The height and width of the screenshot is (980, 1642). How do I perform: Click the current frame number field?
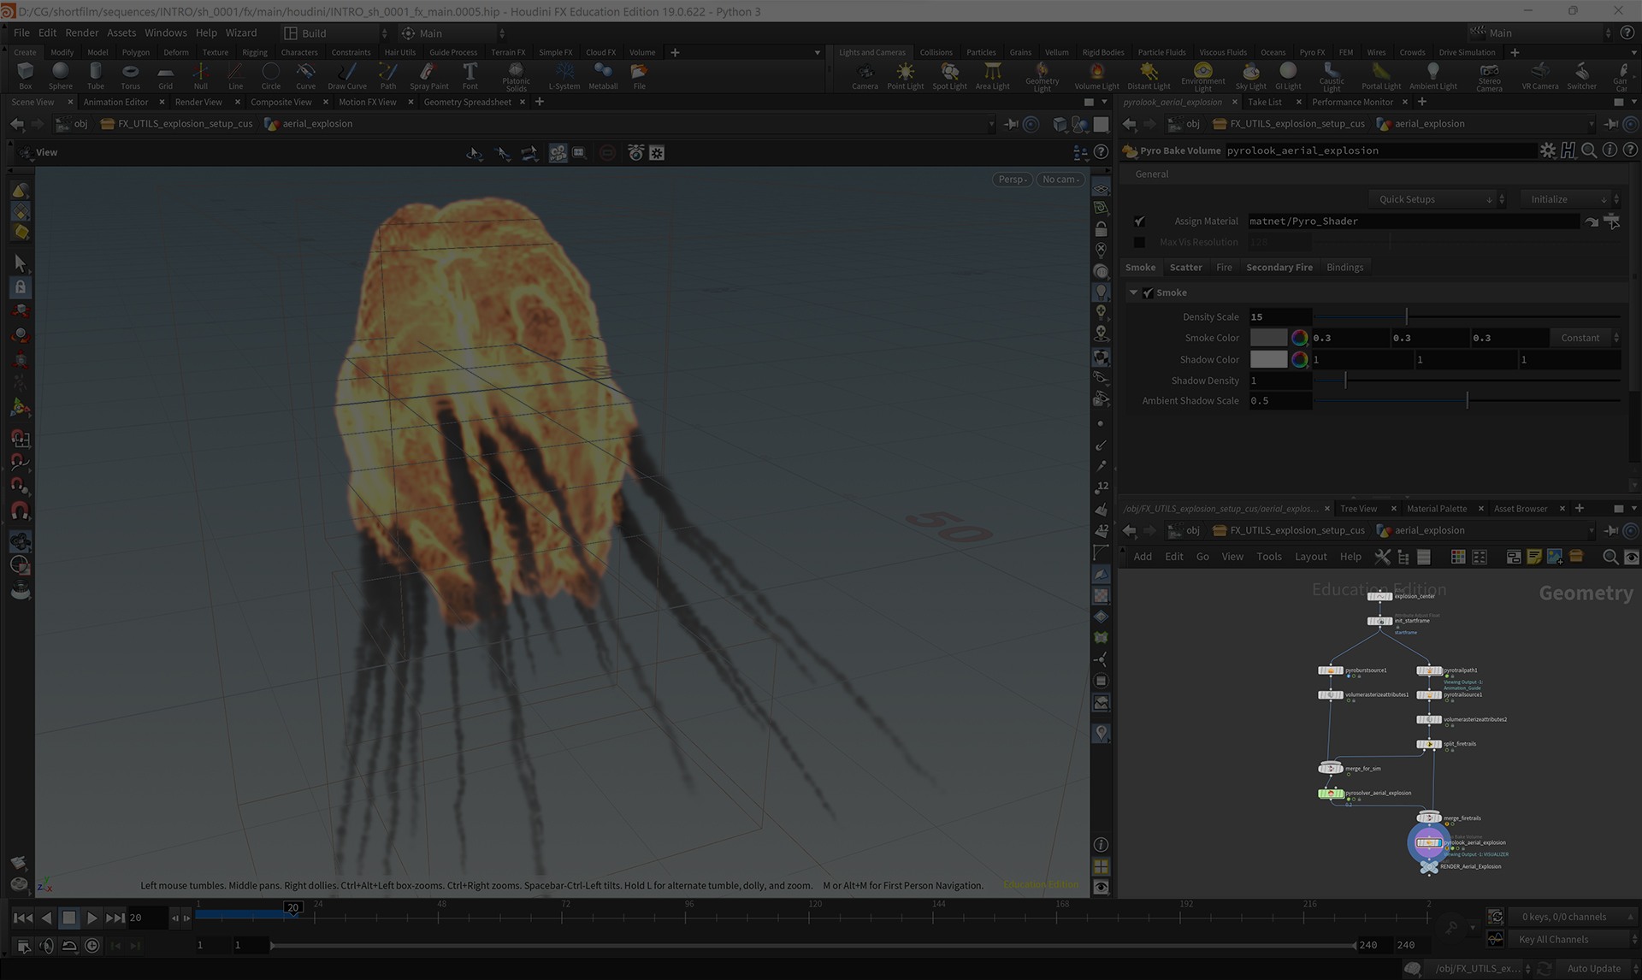[146, 918]
